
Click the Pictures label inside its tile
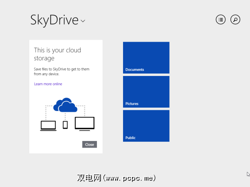pyautogui.click(x=132, y=104)
